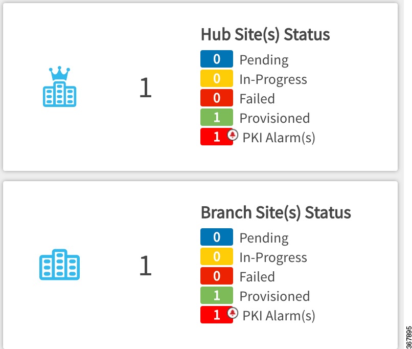Viewport: 412px width, 349px height.
Task: Open the branch PKI Alarm(s) red badge
Action: point(217,315)
